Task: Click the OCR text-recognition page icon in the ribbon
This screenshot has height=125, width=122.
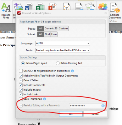Action: tap(67, 7)
